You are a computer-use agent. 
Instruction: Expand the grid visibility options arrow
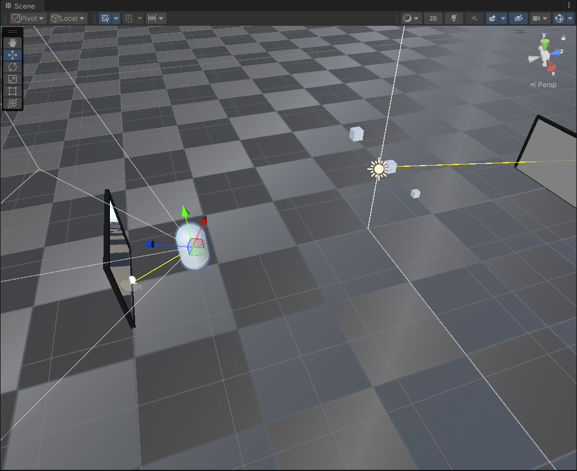tap(116, 18)
